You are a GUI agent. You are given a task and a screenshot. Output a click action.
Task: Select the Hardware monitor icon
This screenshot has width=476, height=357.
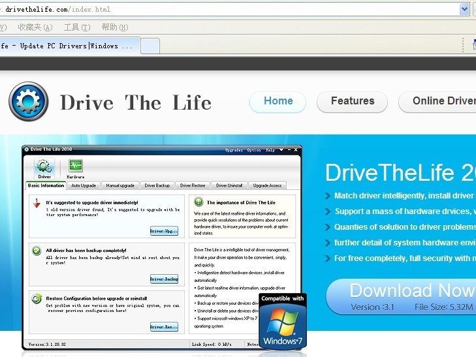coord(75,167)
